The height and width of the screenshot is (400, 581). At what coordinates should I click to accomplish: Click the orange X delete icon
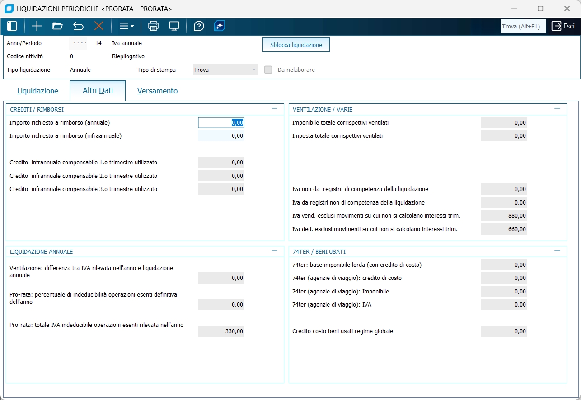tap(99, 26)
